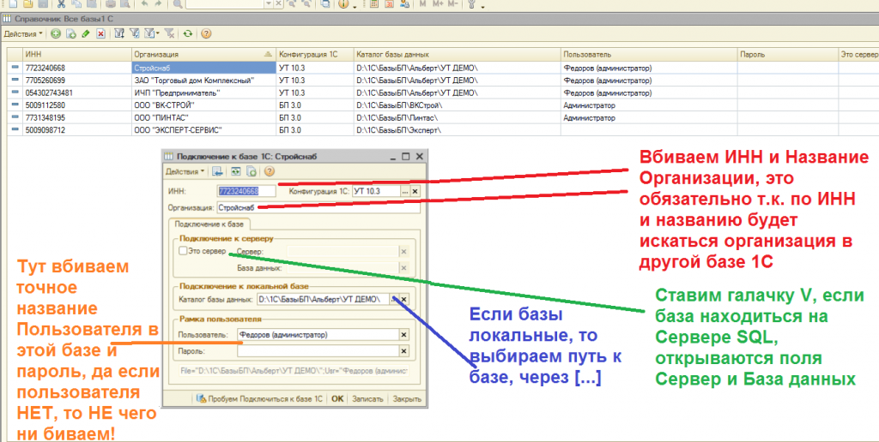Clear the Пароль field with its X
Image resolution: width=879 pixels, height=442 pixels.
click(x=403, y=351)
